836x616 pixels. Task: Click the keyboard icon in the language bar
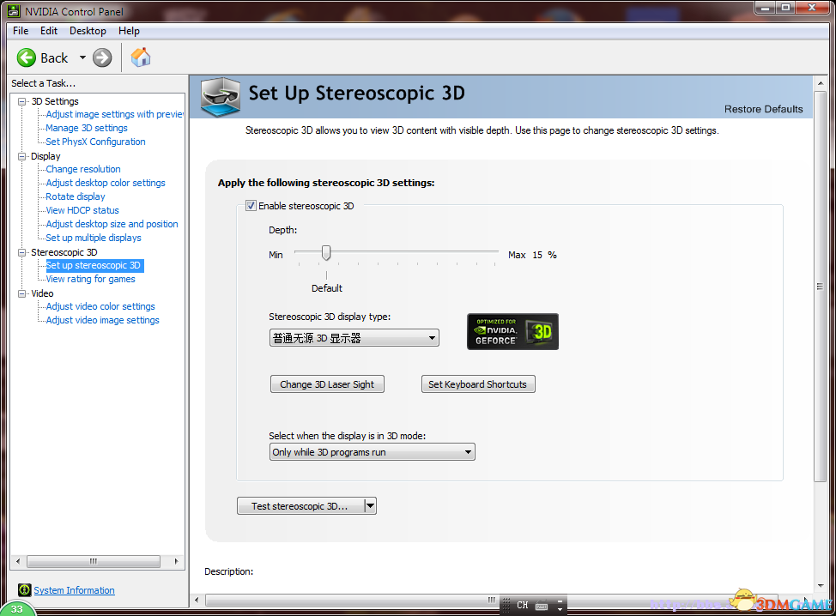[542, 606]
